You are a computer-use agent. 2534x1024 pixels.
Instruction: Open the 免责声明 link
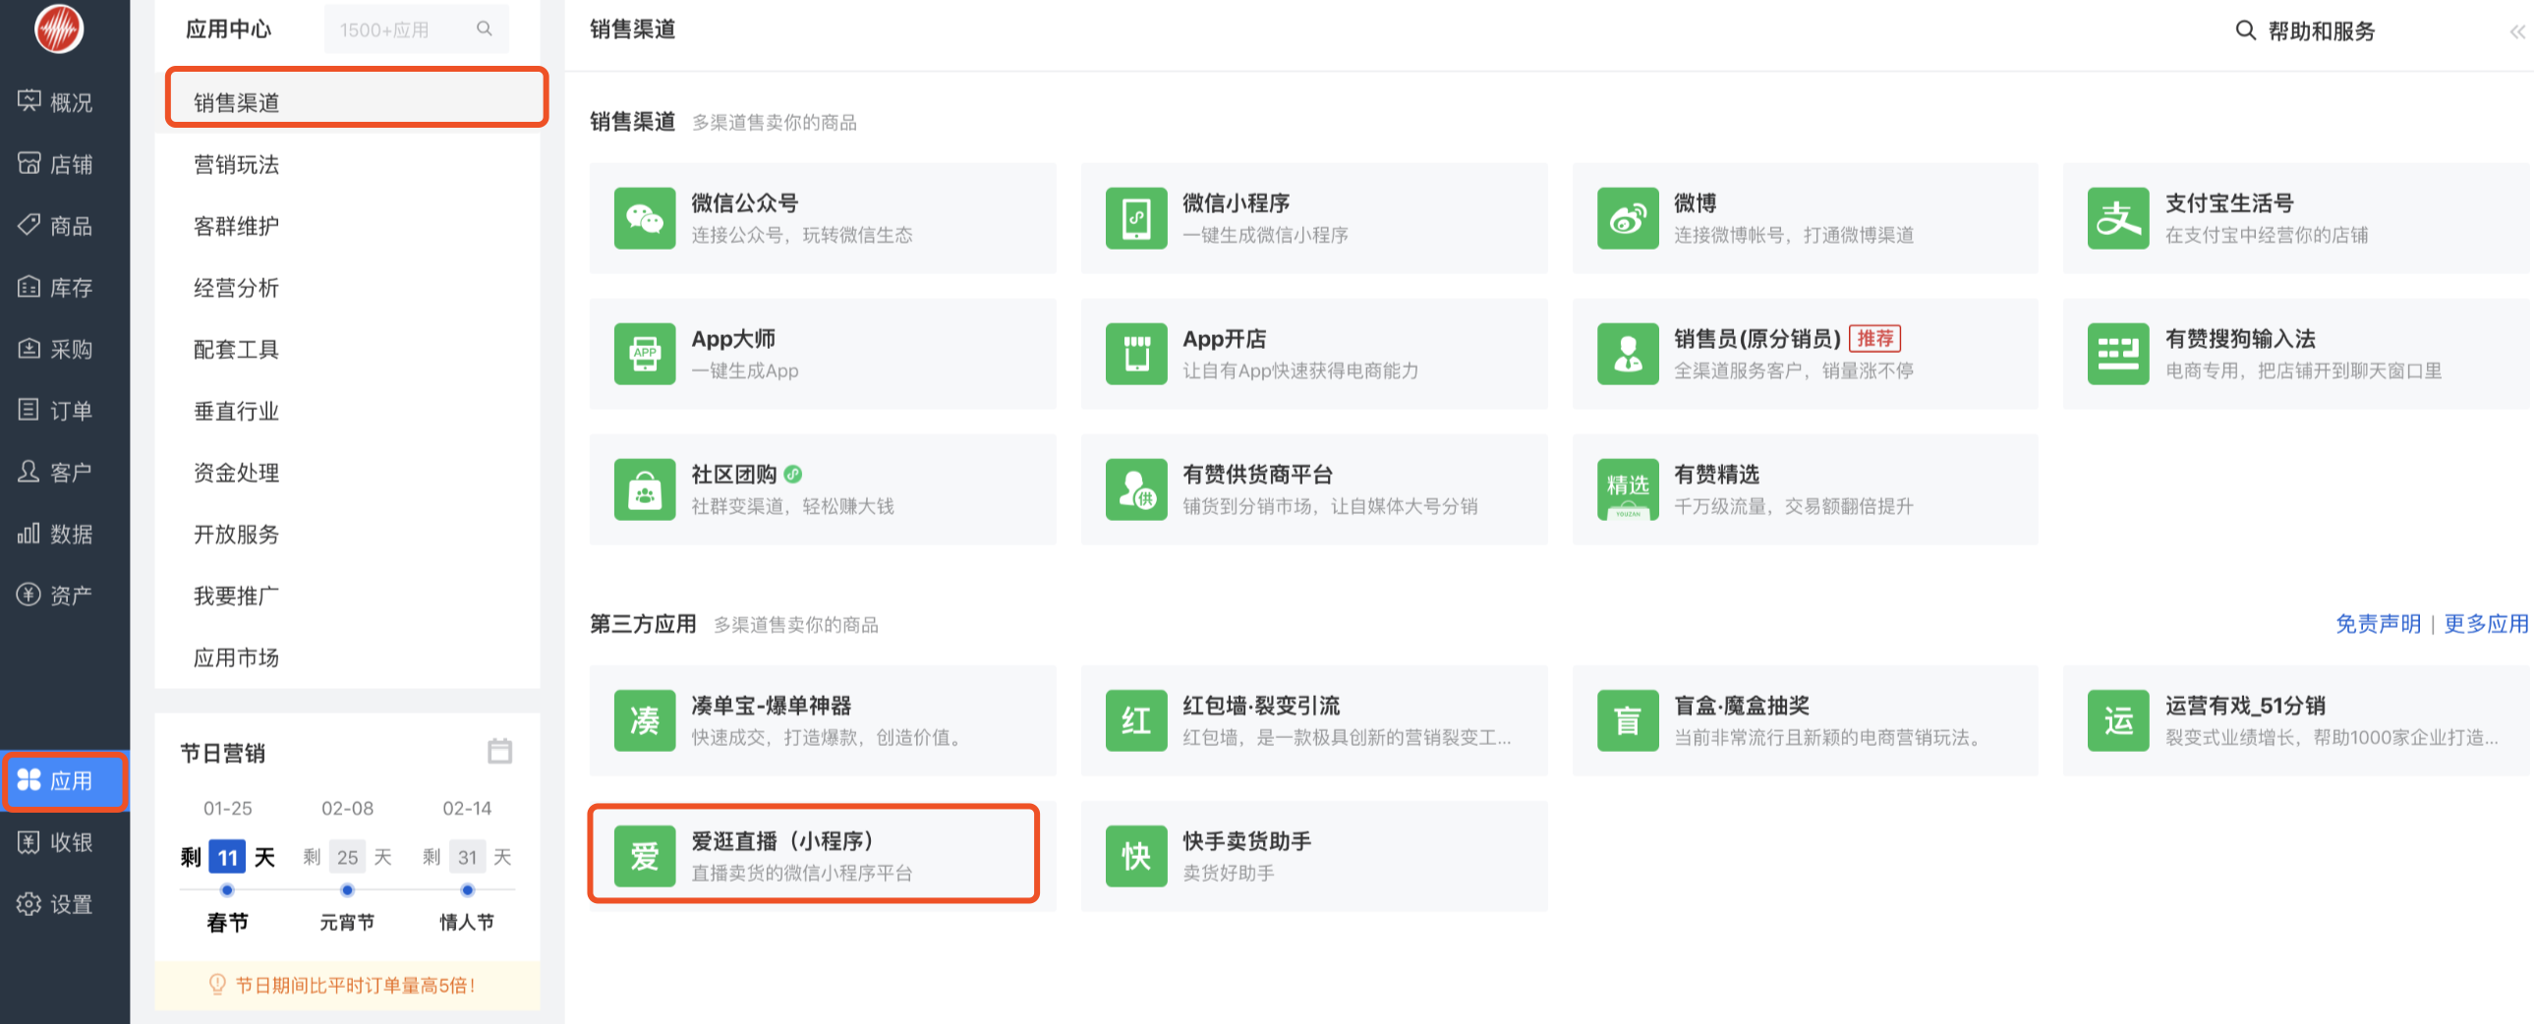[x=2378, y=624]
